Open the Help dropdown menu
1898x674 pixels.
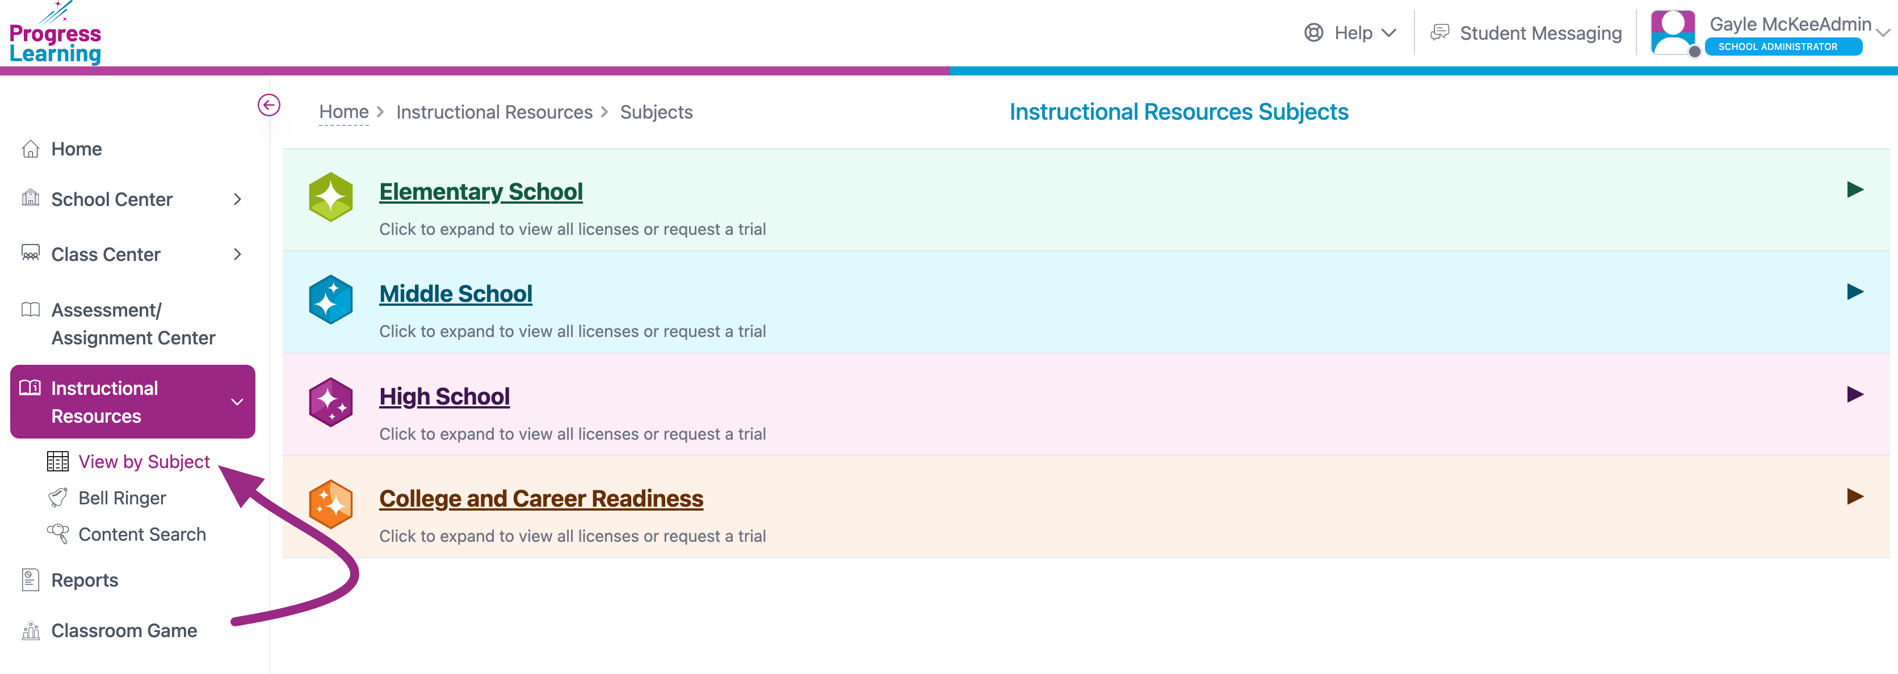[1351, 33]
